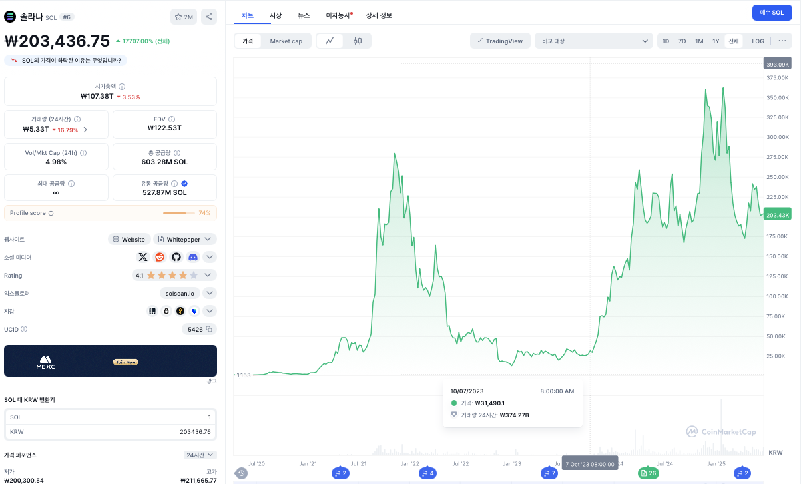Click Join Now on the MEXC ad
Viewport: 801px width, 484px height.
125,362
